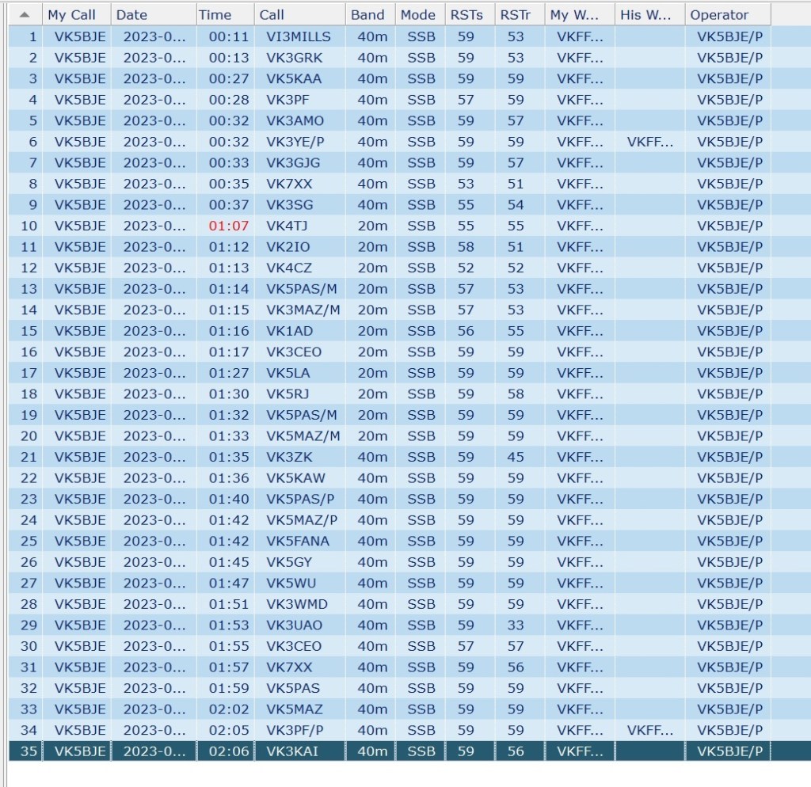Viewport: 811px width, 787px height.
Task: Click the VK5FANA callsign cell
Action: pos(297,541)
